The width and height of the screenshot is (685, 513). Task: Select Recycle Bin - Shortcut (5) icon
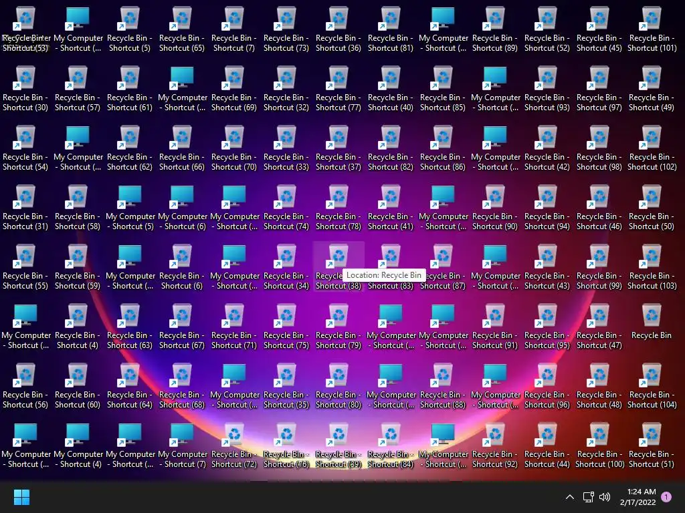click(x=130, y=29)
